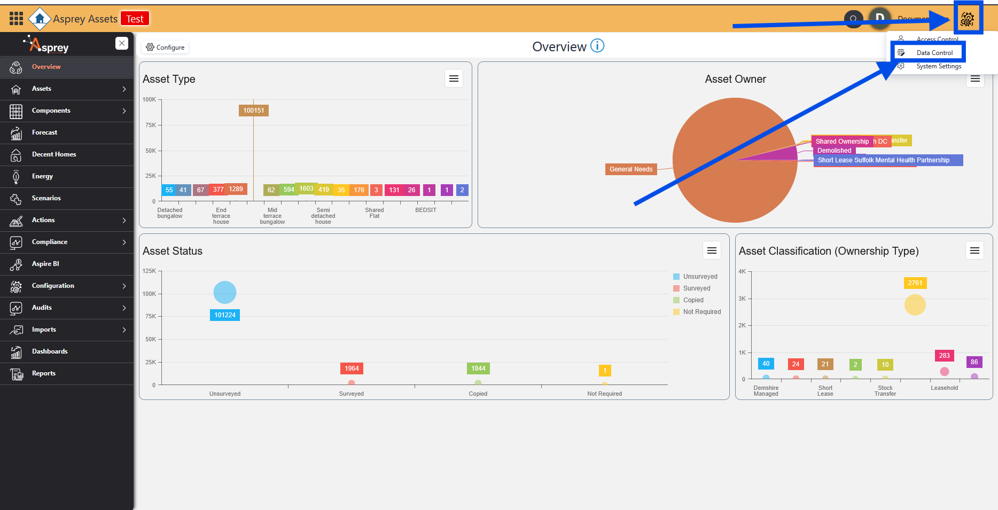Image resolution: width=998 pixels, height=510 pixels.
Task: Open Asset Status chart hamburger menu
Action: point(712,250)
